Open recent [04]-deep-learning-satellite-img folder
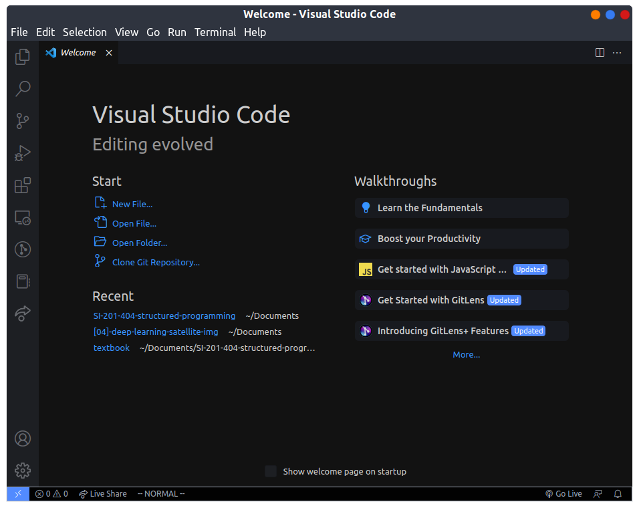The image size is (639, 508). pyautogui.click(x=156, y=332)
